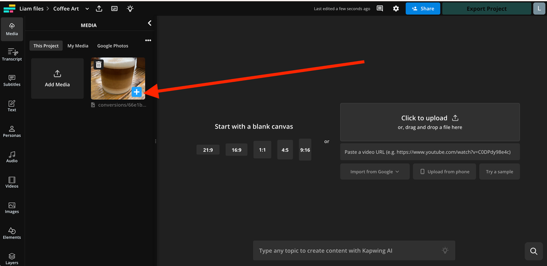This screenshot has height=266, width=547.
Task: Delete the coffee image with trash icon
Action: [98, 65]
